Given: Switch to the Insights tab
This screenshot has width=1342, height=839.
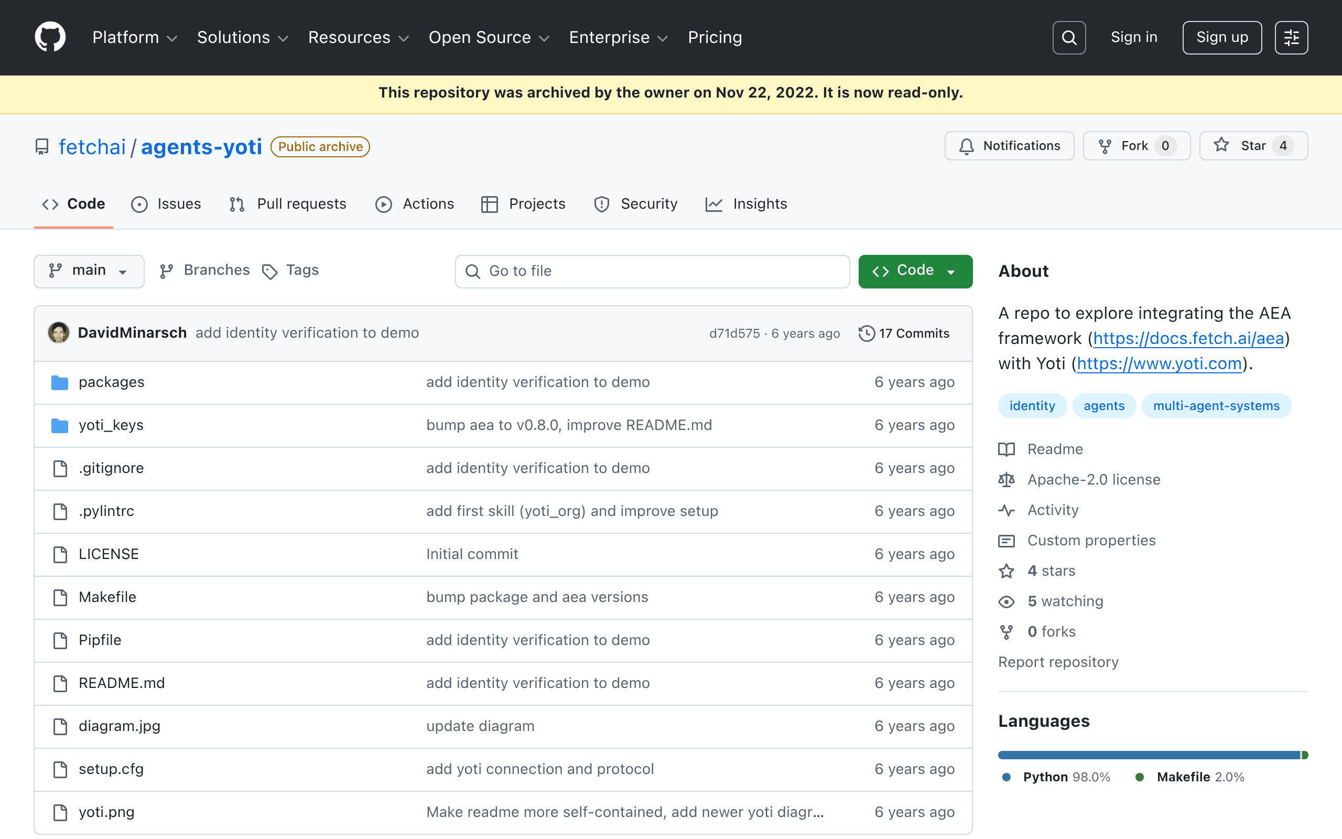Looking at the screenshot, I should [x=746, y=203].
